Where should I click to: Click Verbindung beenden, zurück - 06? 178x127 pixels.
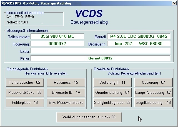pos(89,117)
